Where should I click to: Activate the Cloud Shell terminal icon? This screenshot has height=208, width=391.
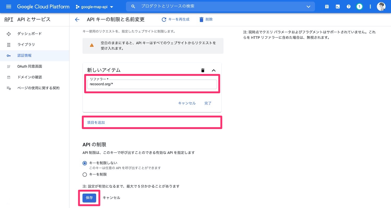tap(338, 7)
